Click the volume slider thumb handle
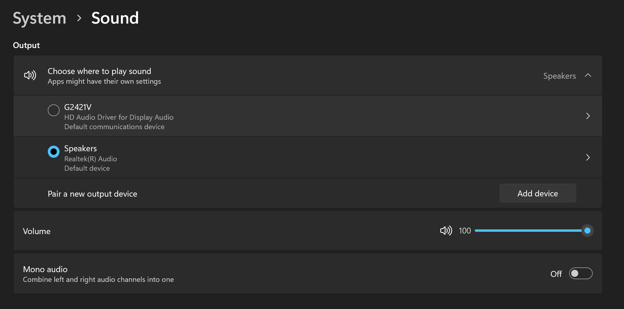Image resolution: width=624 pixels, height=309 pixels. 587,231
